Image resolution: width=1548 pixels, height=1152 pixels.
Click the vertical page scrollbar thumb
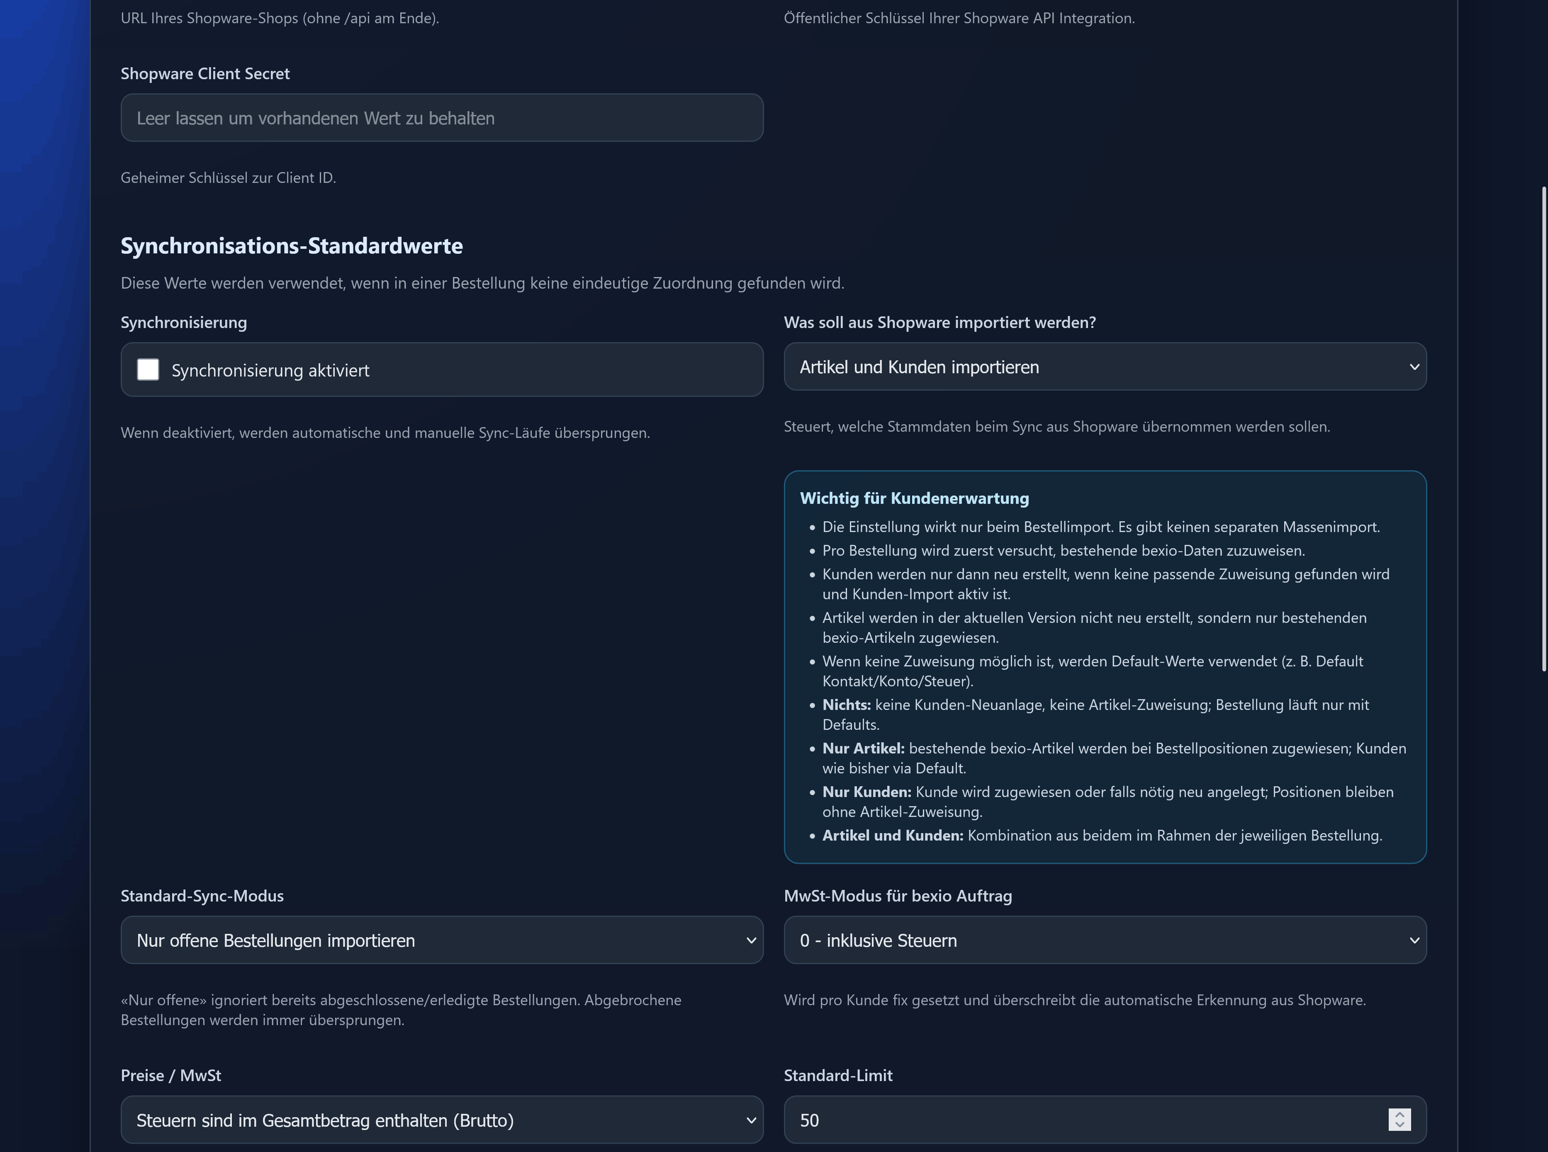[x=1544, y=429]
